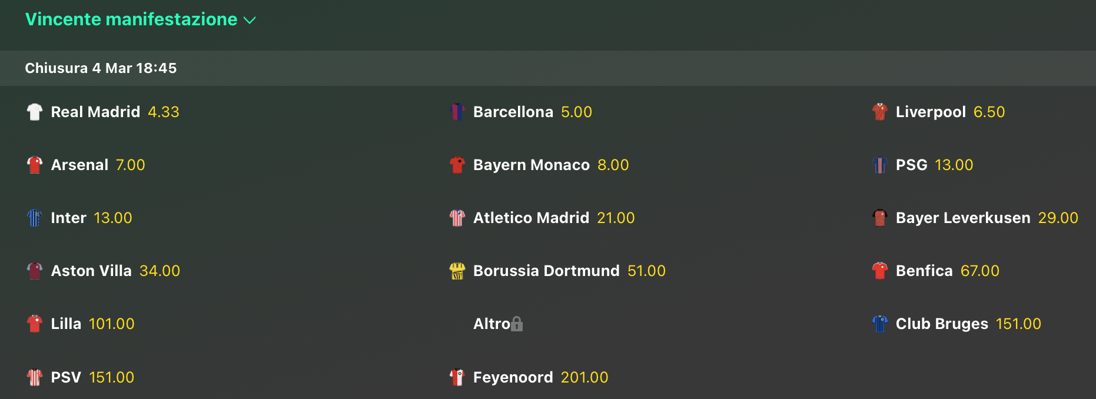The width and height of the screenshot is (1096, 399).
Task: Select Benfica odds 67.00
Action: pyautogui.click(x=979, y=271)
